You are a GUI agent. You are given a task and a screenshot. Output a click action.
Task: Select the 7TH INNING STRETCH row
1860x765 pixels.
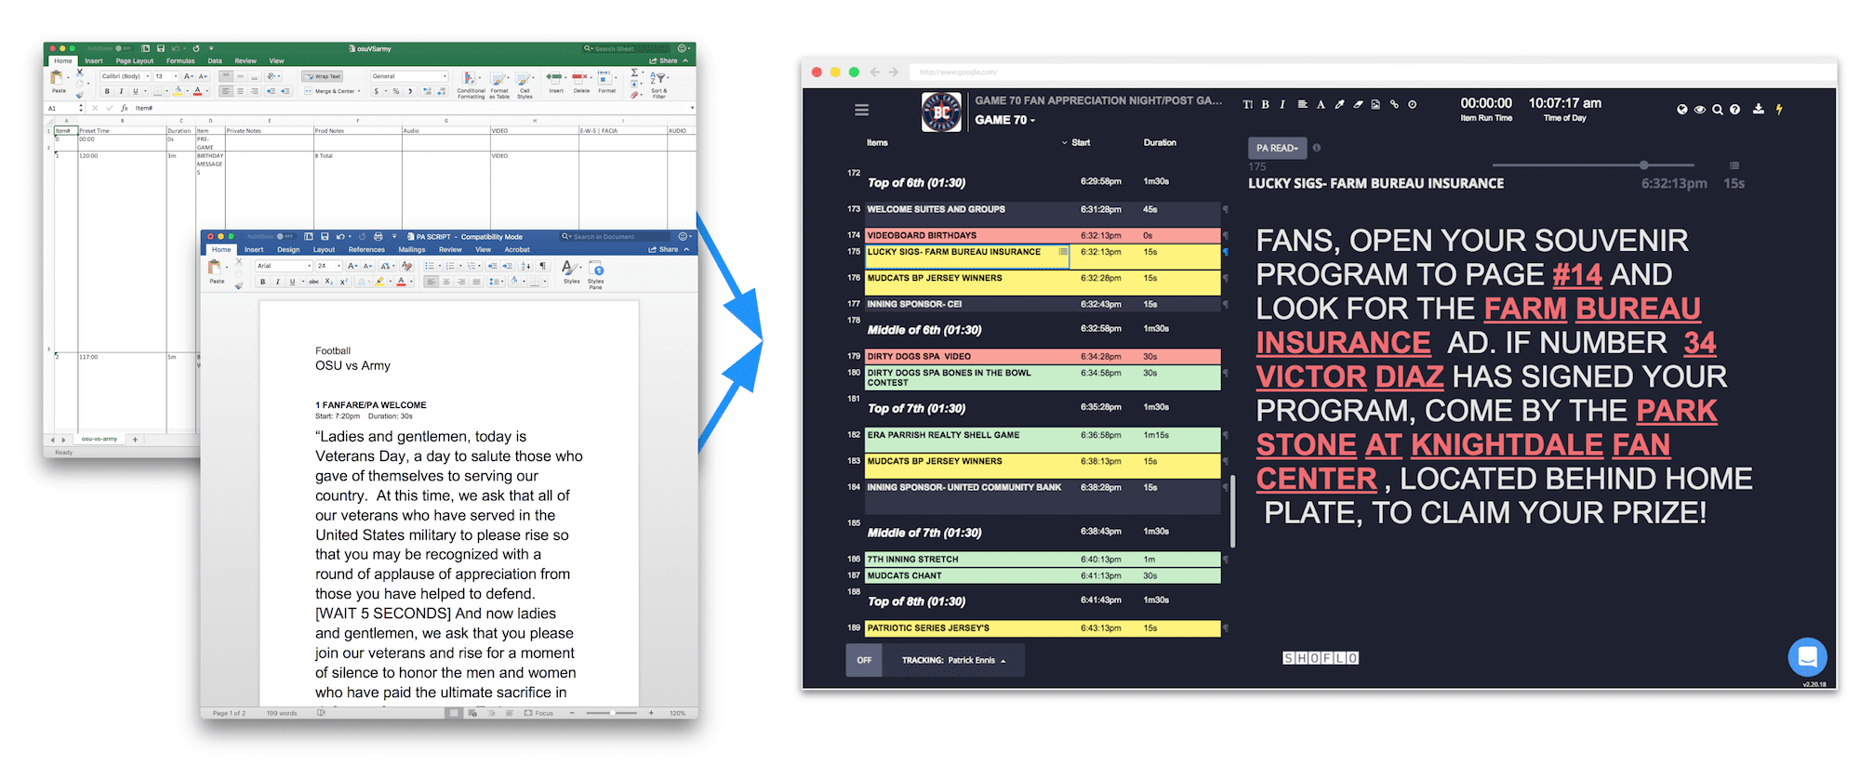pos(1043,559)
